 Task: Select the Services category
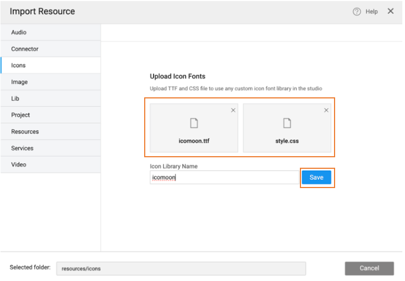(x=22, y=148)
